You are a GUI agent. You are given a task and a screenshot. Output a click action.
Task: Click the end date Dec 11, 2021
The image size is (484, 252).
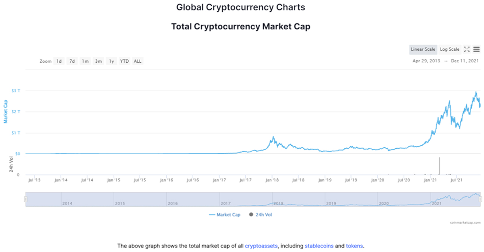(x=465, y=61)
